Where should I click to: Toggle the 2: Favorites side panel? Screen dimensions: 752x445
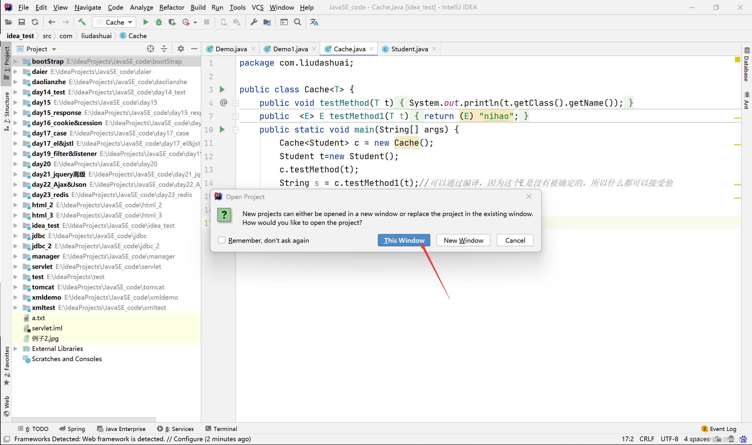click(x=7, y=366)
